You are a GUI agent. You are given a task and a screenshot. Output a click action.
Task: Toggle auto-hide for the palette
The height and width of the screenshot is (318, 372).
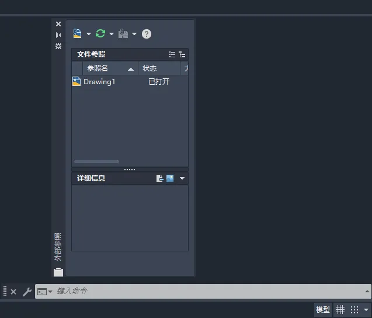58,35
